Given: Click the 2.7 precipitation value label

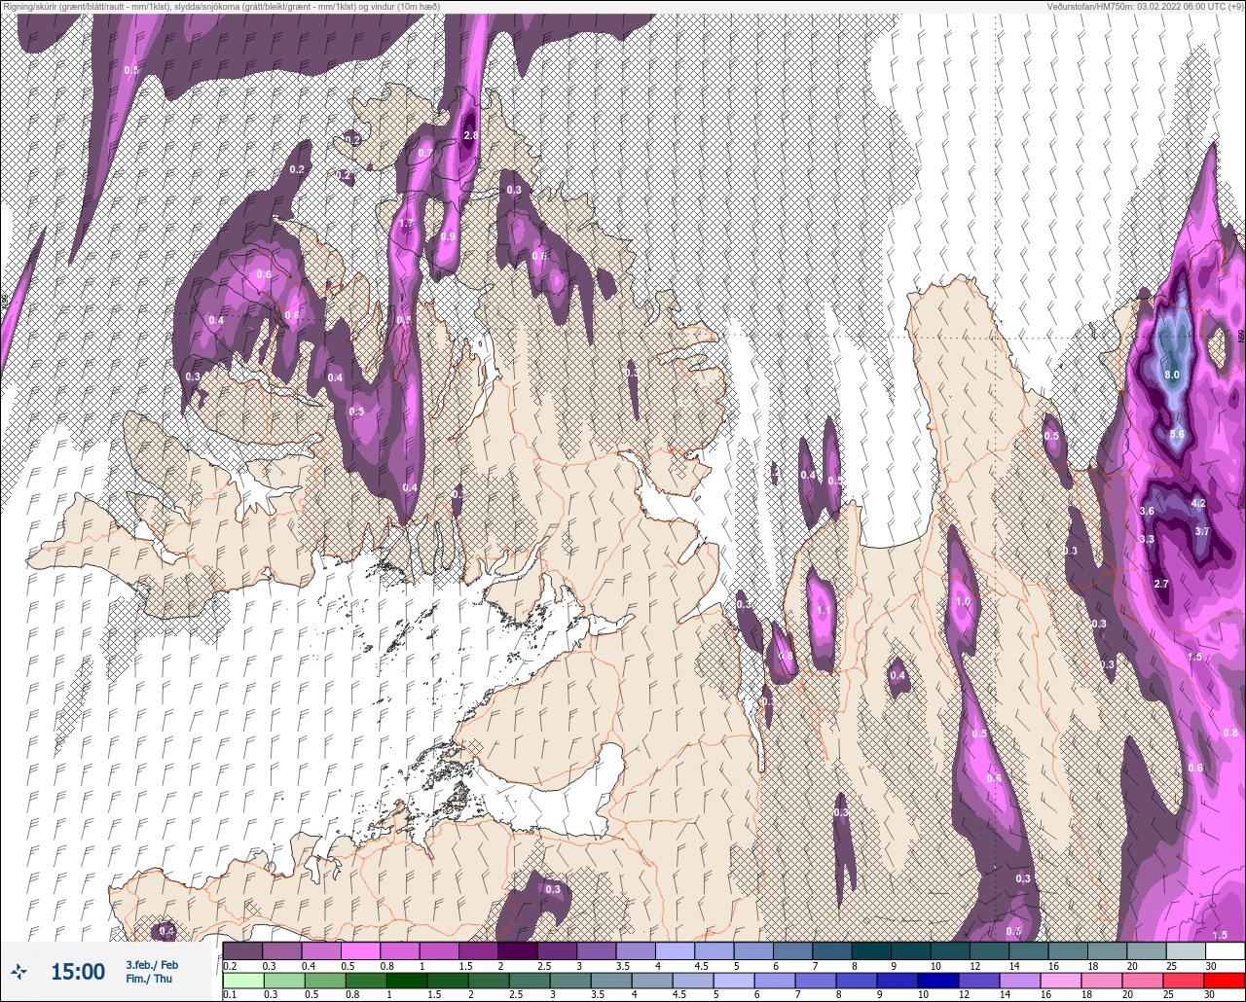Looking at the screenshot, I should point(1160,584).
